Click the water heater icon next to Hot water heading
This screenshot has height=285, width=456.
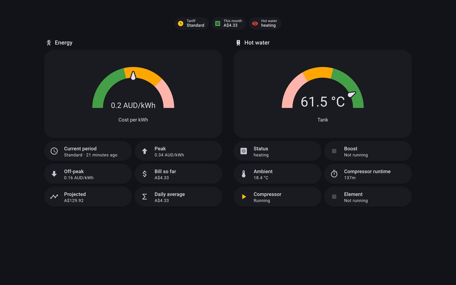pyautogui.click(x=238, y=43)
